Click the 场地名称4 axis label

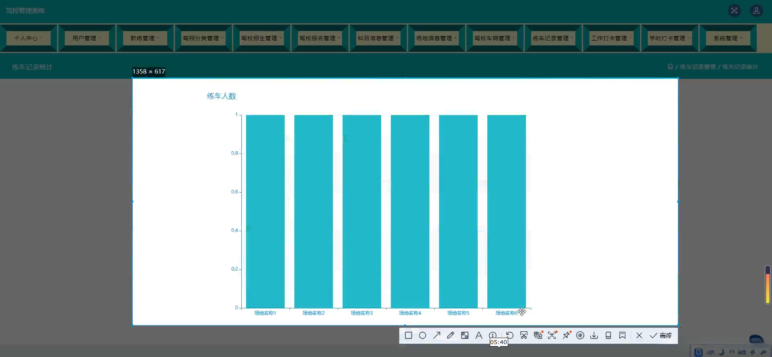click(x=410, y=313)
